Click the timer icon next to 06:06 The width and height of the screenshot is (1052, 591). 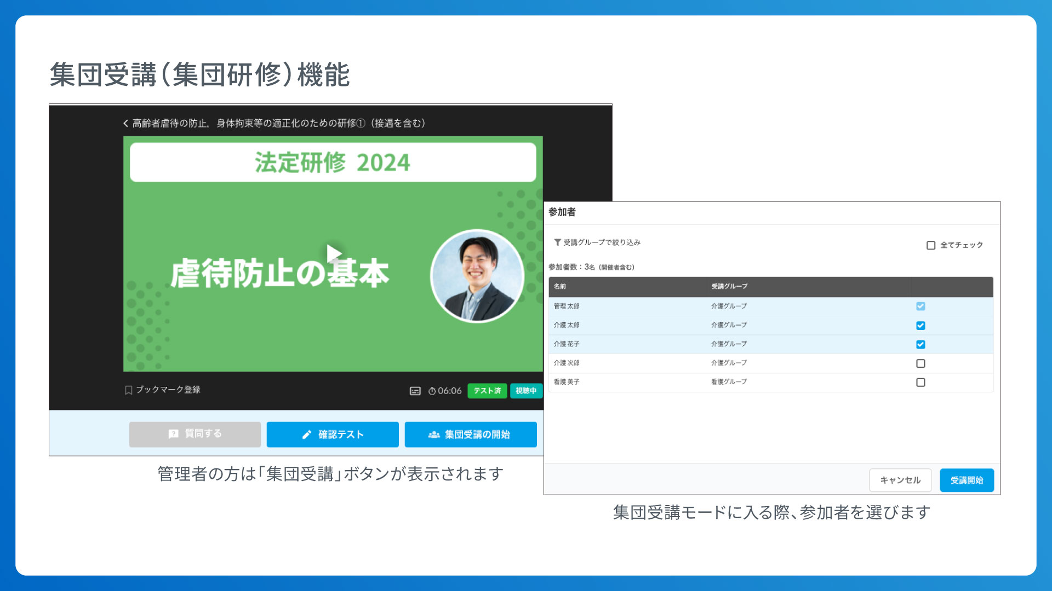point(432,391)
